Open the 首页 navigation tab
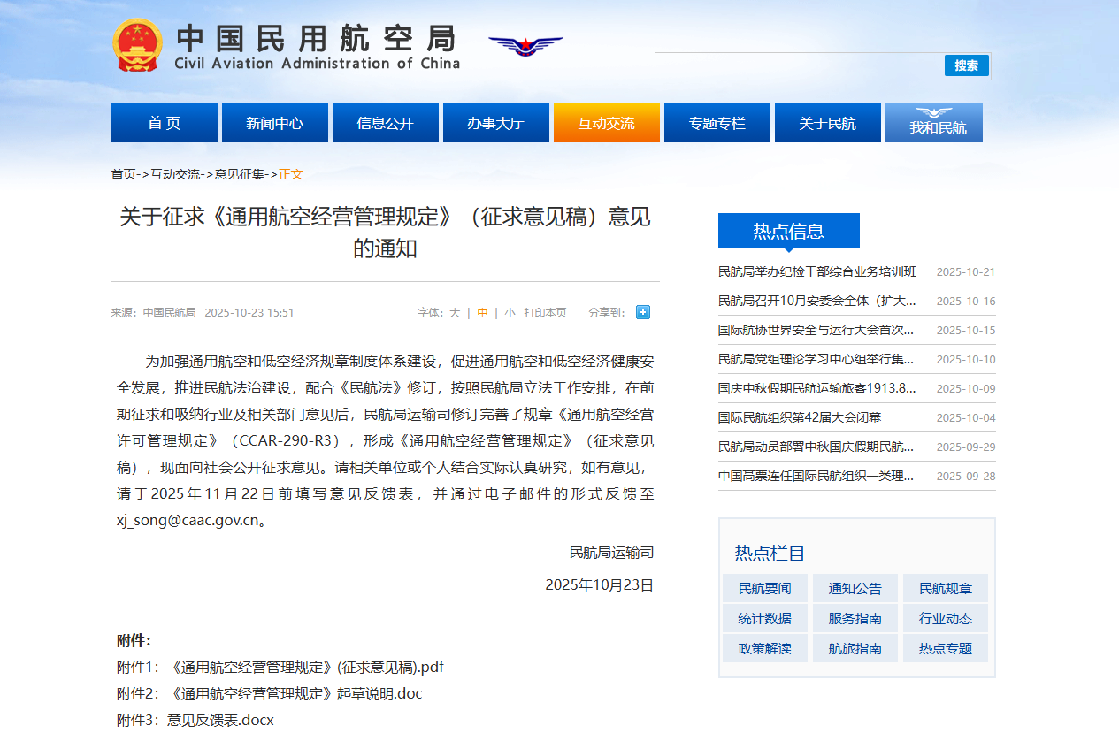This screenshot has height=756, width=1119. [165, 123]
